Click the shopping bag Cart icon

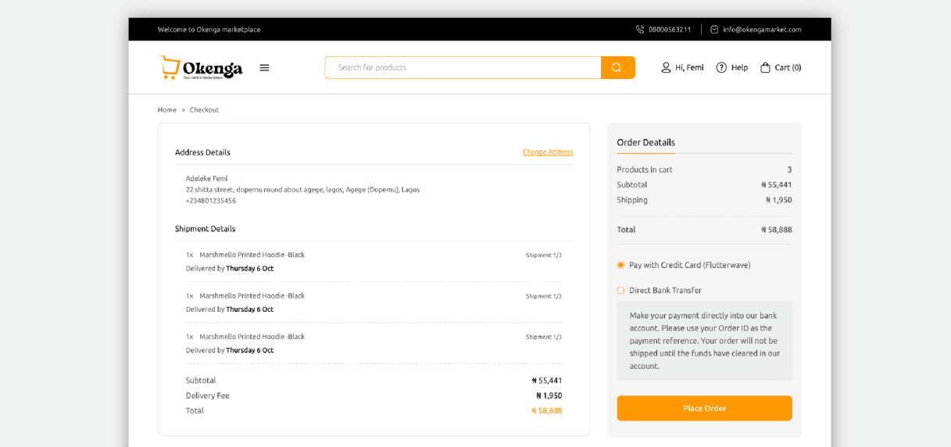click(x=765, y=68)
